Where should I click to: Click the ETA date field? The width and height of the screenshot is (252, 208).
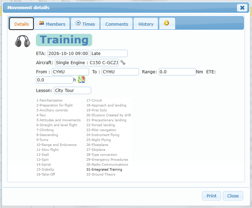[x=68, y=54]
